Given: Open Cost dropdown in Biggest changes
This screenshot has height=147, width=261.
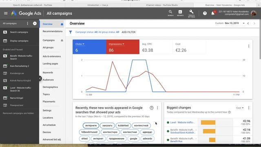Looking at the screenshot, I should pyautogui.click(x=240, y=108).
